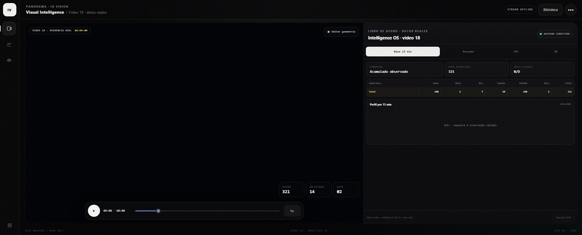This screenshot has width=582, height=235.
Task: Click the AFORO 321 counter card
Action: coord(291,190)
